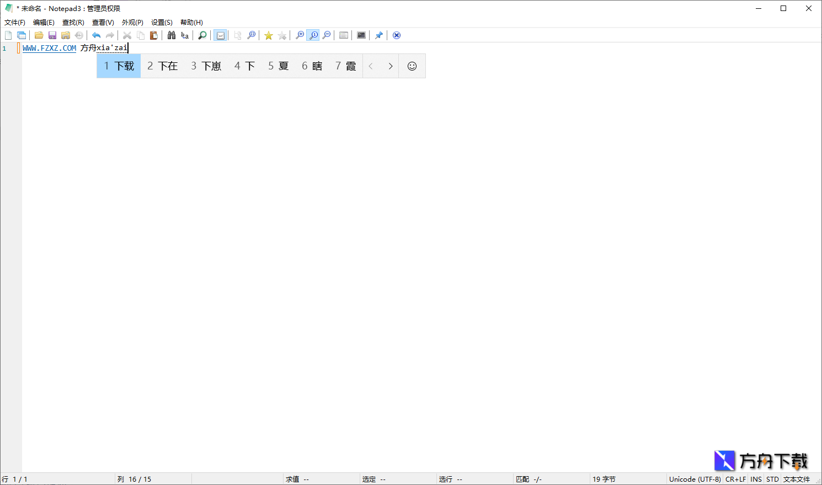Open the 设置 menu

tap(161, 22)
